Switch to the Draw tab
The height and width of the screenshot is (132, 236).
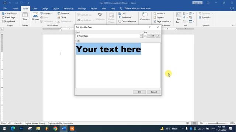point(35,8)
